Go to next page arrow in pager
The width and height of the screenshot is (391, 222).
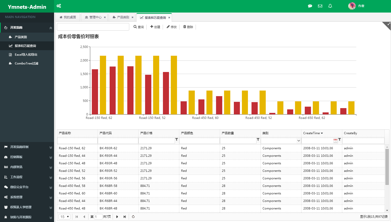coord(117,217)
